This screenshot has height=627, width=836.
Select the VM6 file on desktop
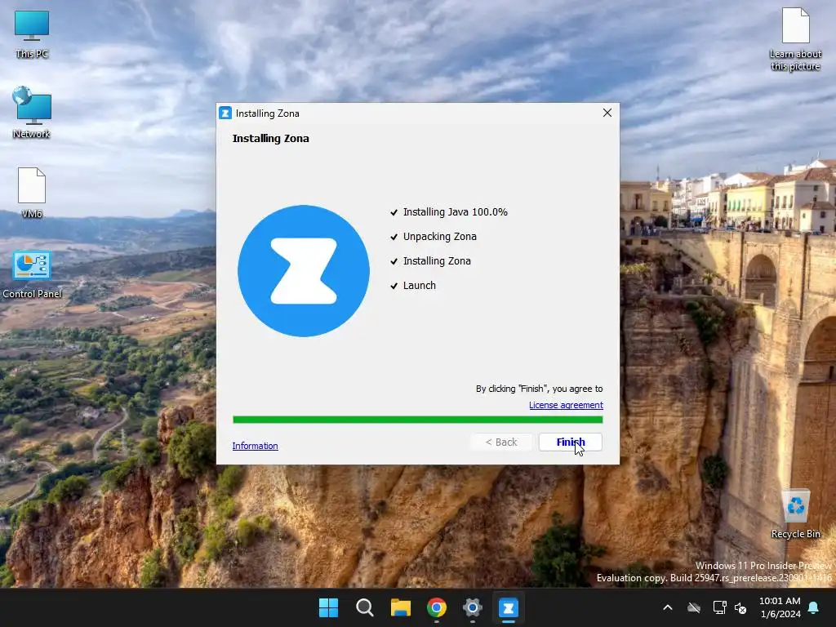(x=32, y=193)
